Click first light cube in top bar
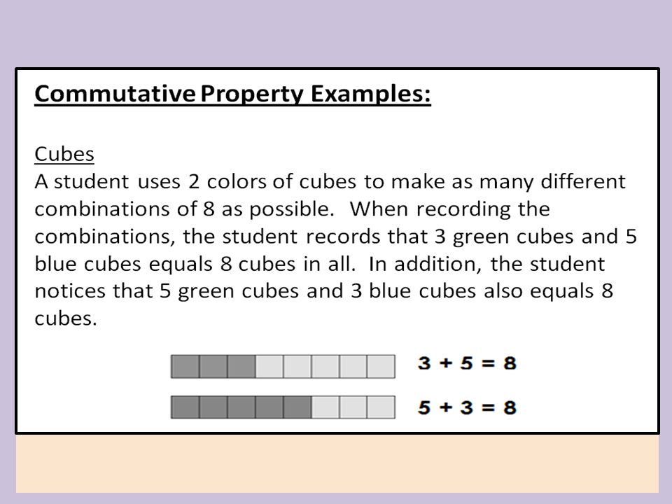Viewport: 672px width, 504px height. pos(269,366)
